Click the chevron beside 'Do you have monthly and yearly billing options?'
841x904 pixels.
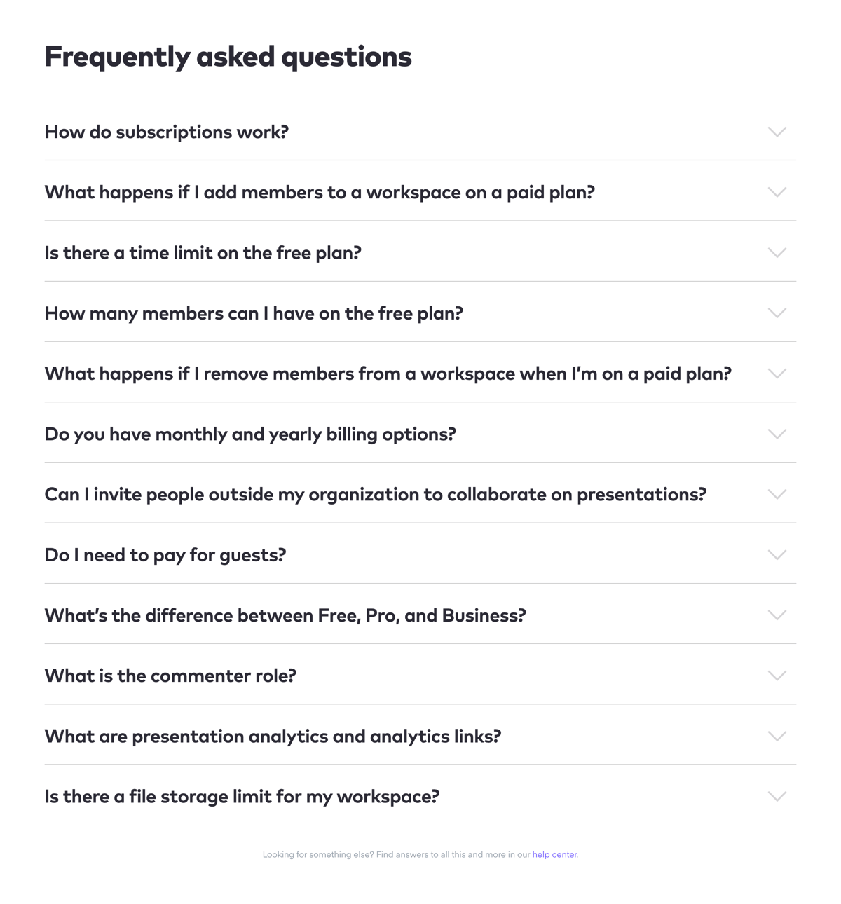point(777,434)
